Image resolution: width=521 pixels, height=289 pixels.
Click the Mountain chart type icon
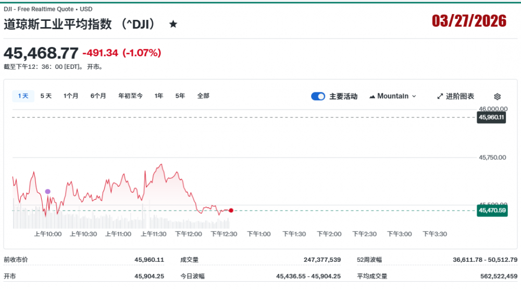[372, 97]
